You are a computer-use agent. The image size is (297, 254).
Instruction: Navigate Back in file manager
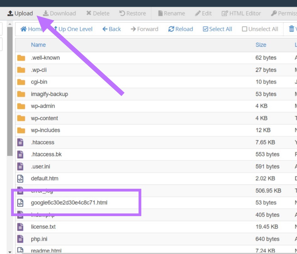(112, 29)
